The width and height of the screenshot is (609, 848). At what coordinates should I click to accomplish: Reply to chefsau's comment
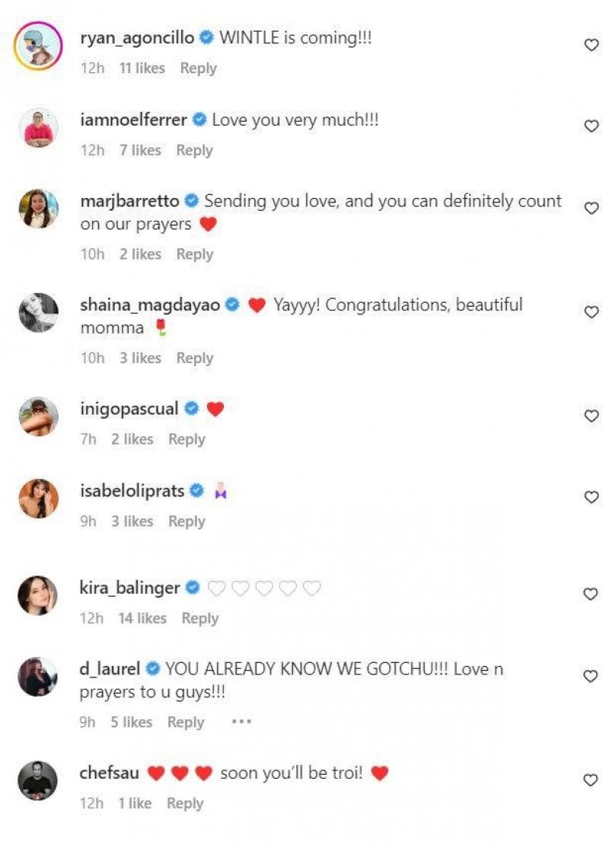coord(185,803)
